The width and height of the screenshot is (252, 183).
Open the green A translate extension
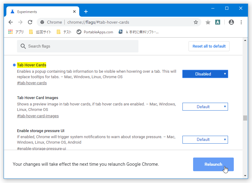pos(218,22)
